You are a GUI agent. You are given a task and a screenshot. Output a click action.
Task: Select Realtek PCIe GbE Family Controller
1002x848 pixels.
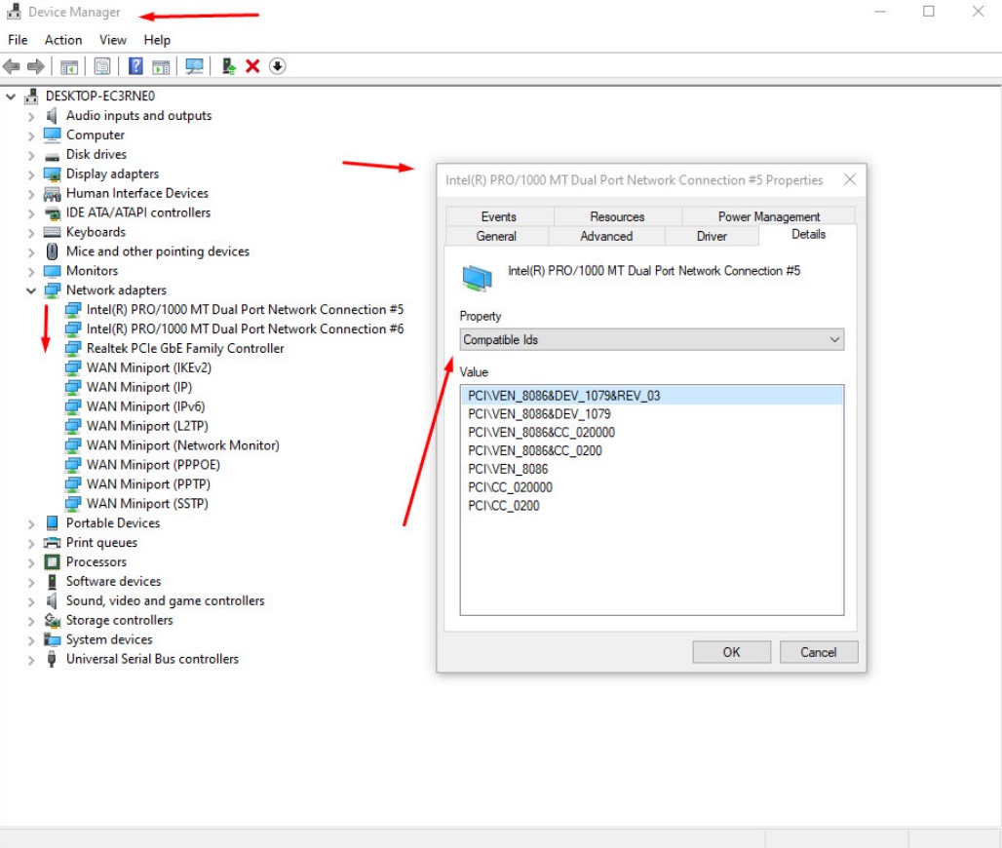(185, 348)
